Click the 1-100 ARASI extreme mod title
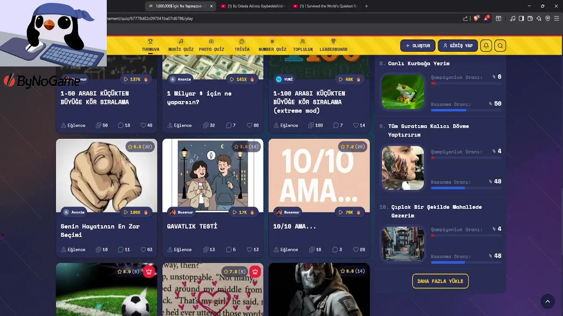Viewport: 563px width, 316px height. click(309, 102)
